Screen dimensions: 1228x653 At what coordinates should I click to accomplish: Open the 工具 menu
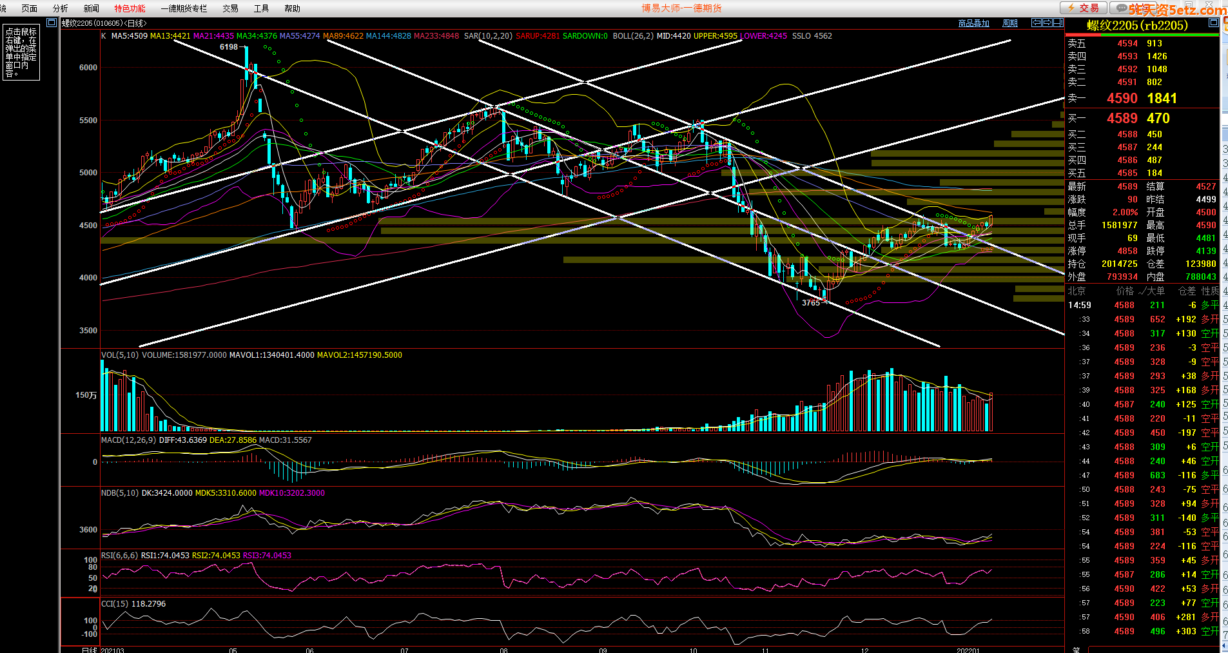261,8
